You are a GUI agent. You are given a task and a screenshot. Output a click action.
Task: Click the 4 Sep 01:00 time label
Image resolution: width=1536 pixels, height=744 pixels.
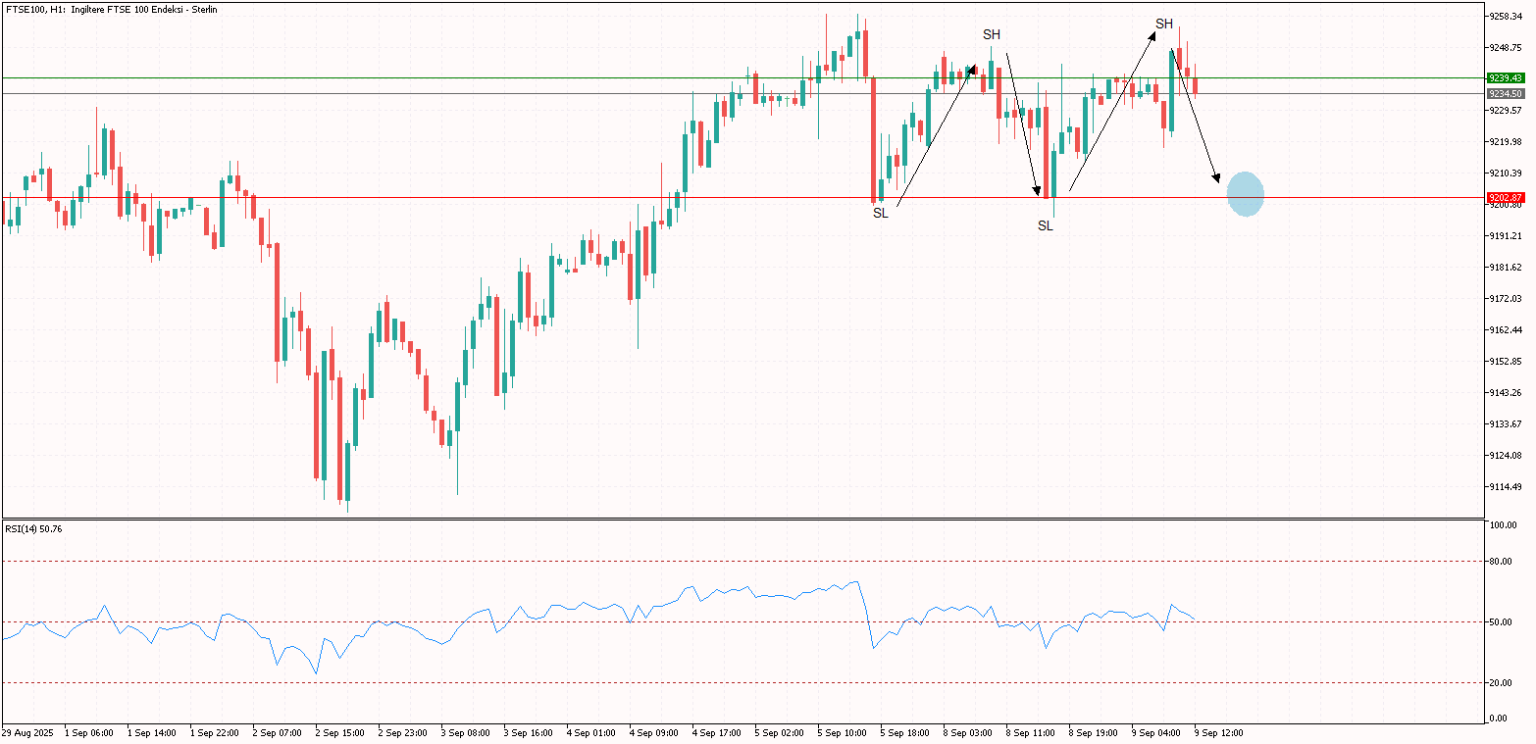click(590, 732)
